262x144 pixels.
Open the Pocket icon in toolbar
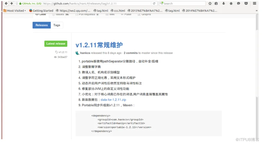tap(246, 4)
